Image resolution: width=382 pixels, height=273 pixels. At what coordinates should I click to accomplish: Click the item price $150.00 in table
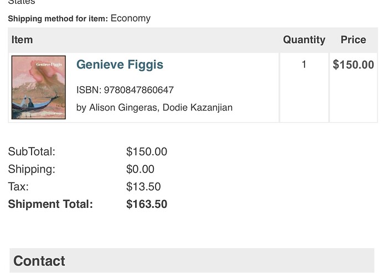[353, 65]
